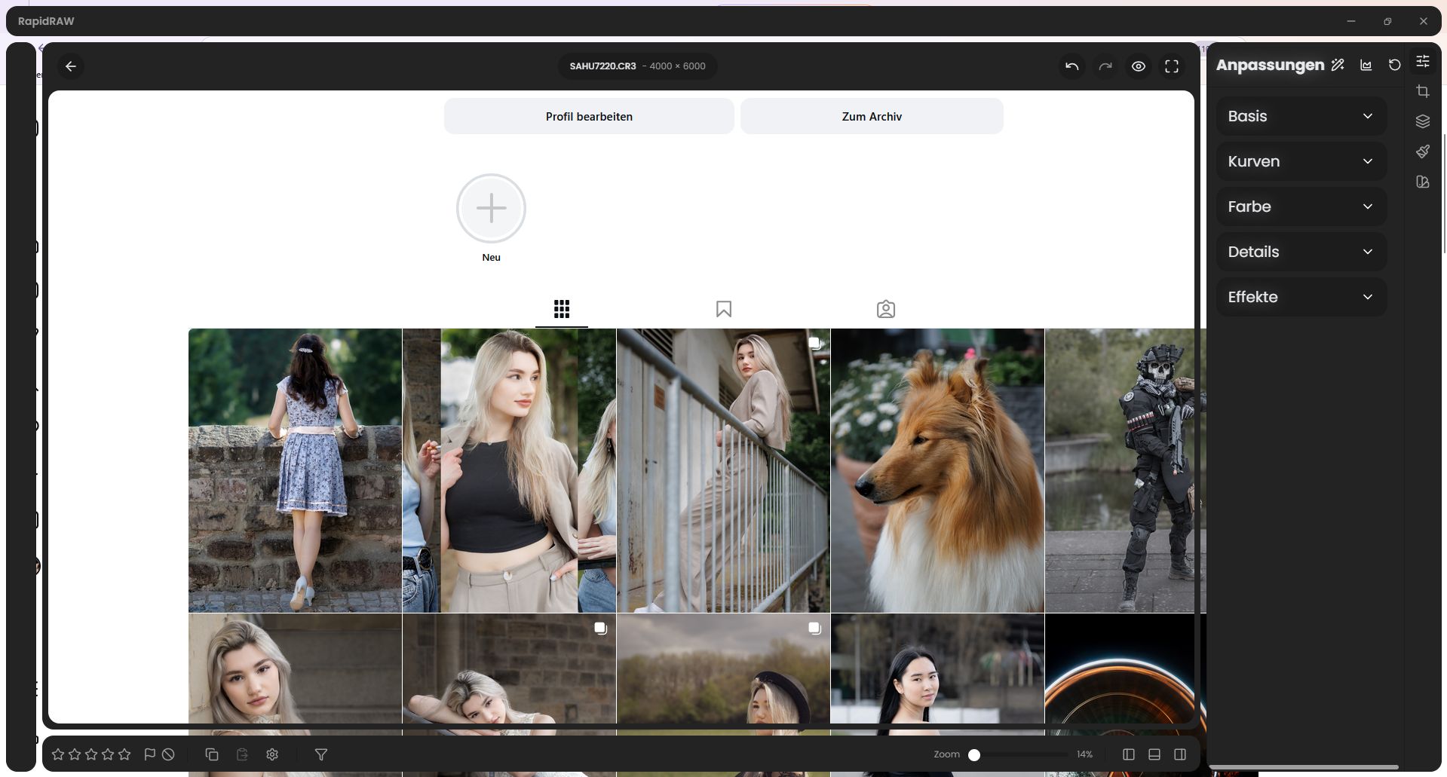The width and height of the screenshot is (1447, 777).
Task: Click the collie dog photo
Action: click(937, 470)
